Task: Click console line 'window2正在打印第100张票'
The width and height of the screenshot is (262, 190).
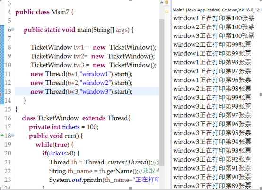Action: pyautogui.click(x=214, y=27)
